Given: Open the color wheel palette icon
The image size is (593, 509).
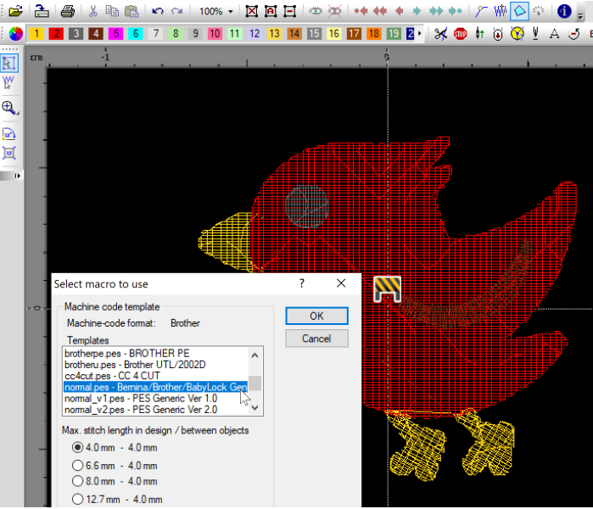Looking at the screenshot, I should coord(16,34).
